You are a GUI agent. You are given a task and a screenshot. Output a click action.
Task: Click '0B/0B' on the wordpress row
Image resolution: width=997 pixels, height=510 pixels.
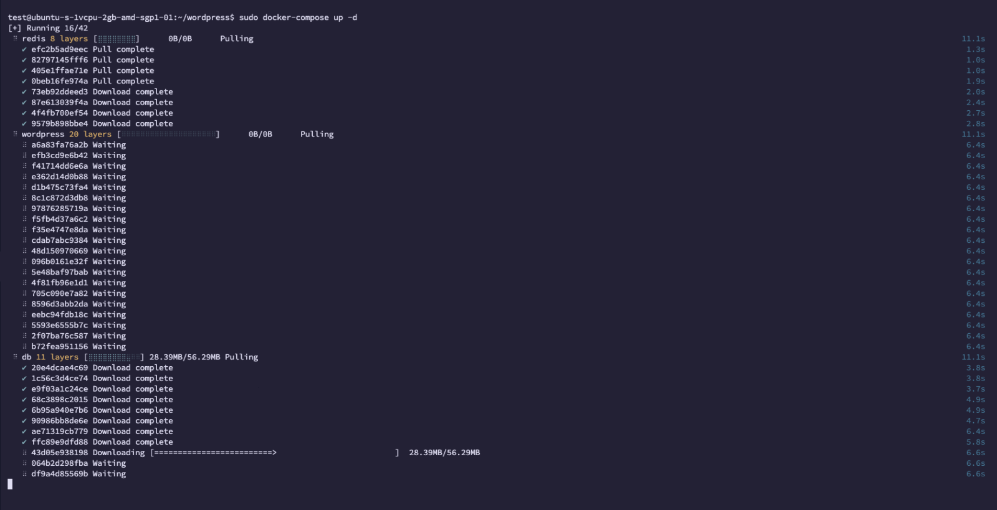pos(260,135)
